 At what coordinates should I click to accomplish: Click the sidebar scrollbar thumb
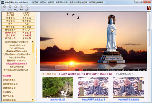pyautogui.click(x=33, y=48)
